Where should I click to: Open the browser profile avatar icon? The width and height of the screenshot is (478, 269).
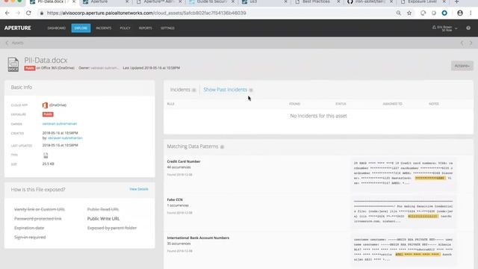pyautogui.click(x=460, y=13)
